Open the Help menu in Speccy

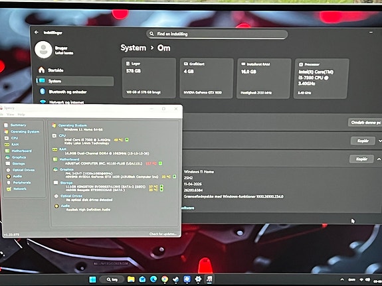pyautogui.click(x=21, y=114)
